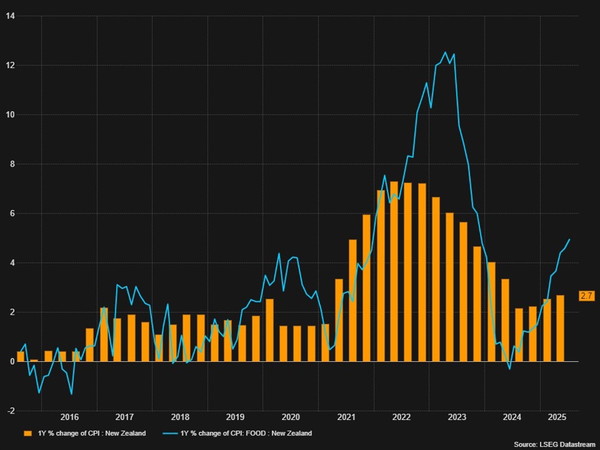Click the -2 tick label on the y-axis
This screenshot has width=600, height=450.
(10, 411)
